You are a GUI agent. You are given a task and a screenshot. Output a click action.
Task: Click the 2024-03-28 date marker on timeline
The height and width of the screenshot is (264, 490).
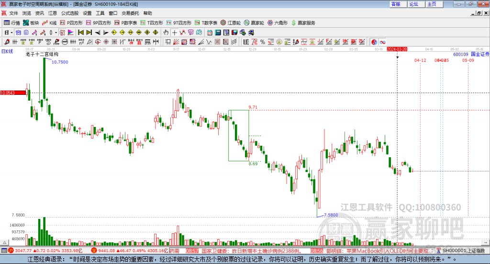(x=397, y=49)
